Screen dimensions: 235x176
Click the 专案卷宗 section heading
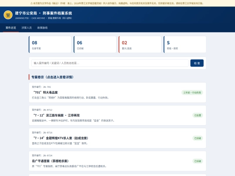(52, 77)
